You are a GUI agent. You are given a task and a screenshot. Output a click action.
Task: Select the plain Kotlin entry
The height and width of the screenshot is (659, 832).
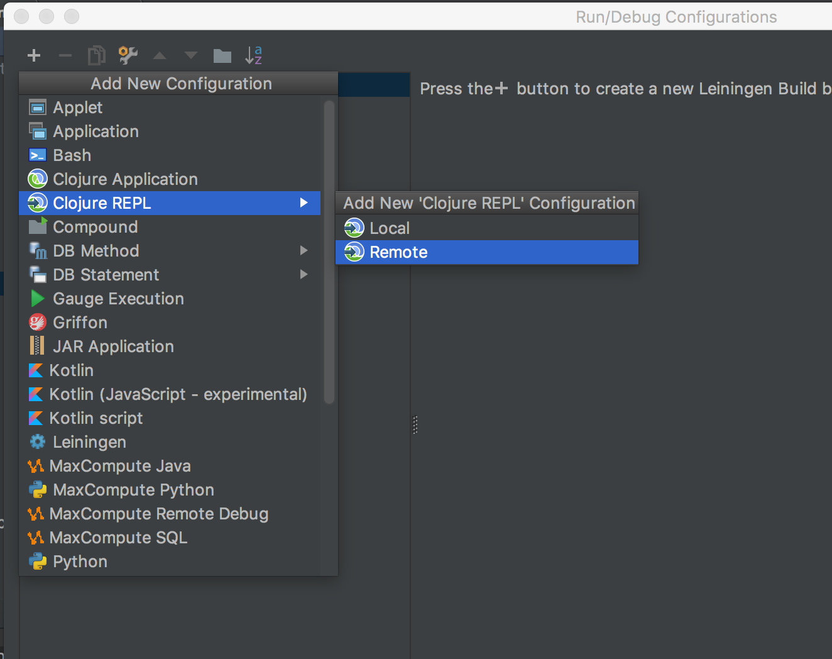170,370
